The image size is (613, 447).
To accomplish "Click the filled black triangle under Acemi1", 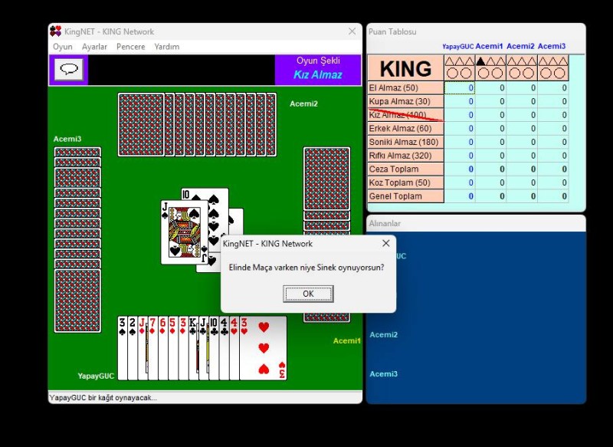I will tap(480, 61).
